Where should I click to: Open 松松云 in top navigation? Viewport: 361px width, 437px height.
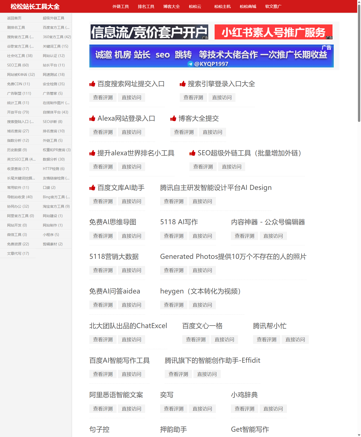(195, 6)
